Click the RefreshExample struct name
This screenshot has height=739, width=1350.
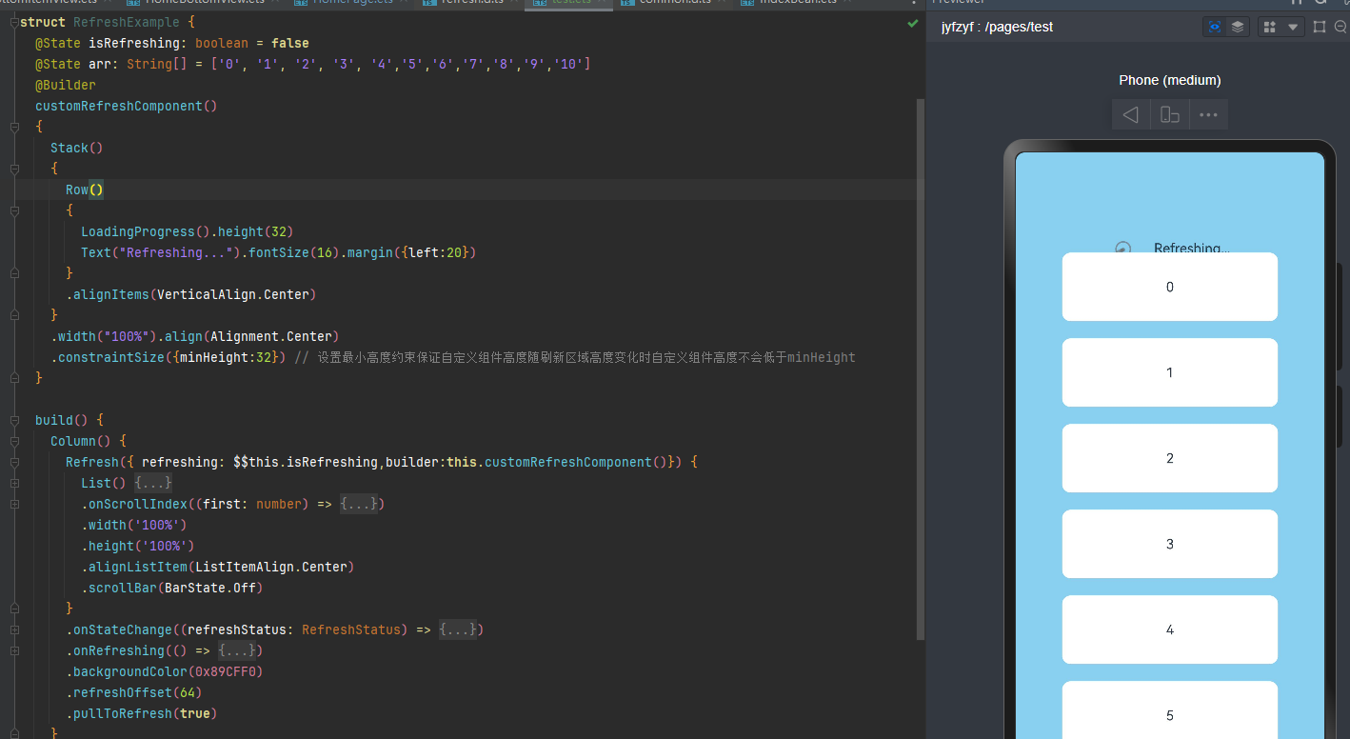click(127, 22)
